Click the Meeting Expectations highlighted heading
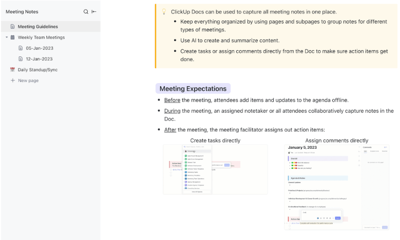 coord(193,89)
